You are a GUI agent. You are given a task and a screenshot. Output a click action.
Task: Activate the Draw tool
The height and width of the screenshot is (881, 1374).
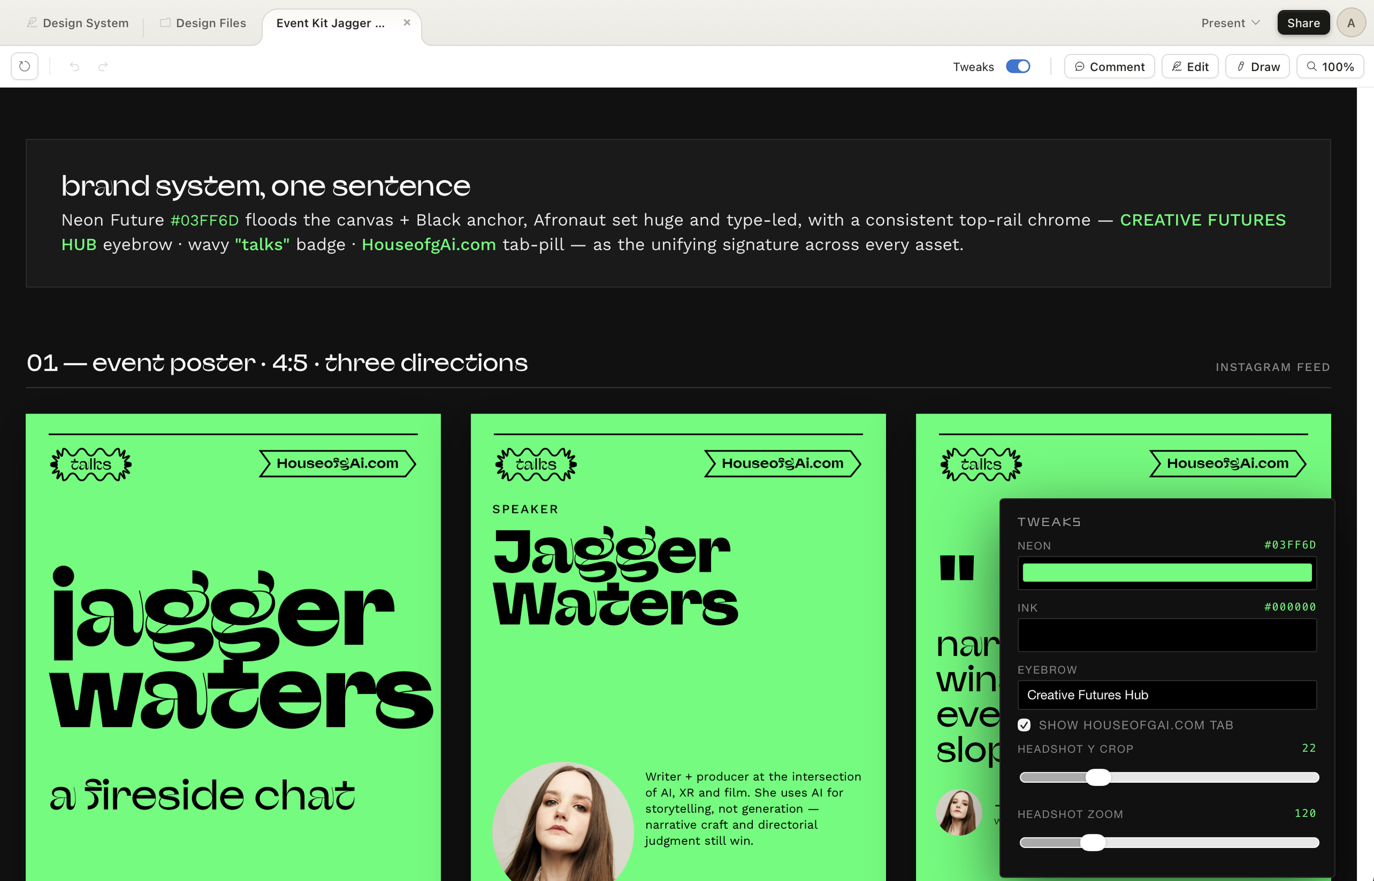(x=1257, y=66)
